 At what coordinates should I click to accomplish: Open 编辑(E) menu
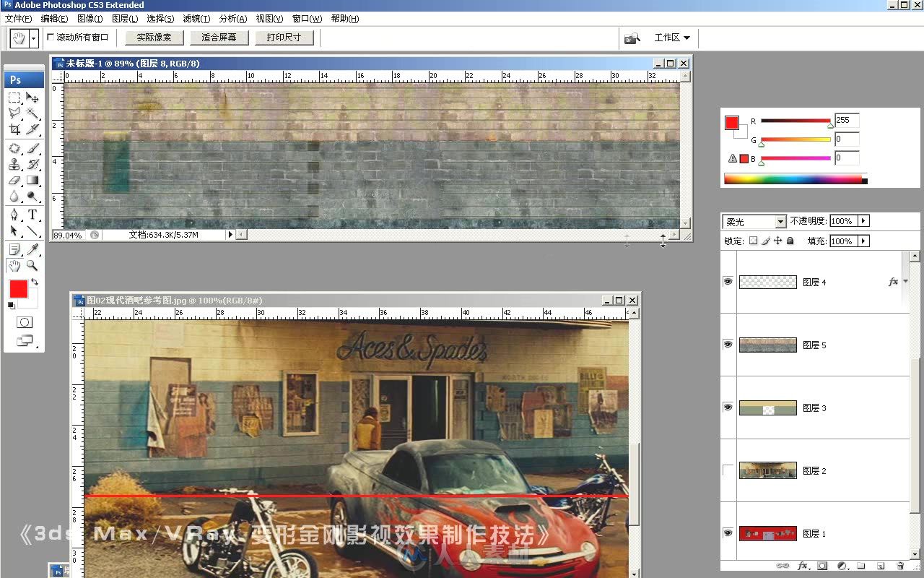(54, 19)
